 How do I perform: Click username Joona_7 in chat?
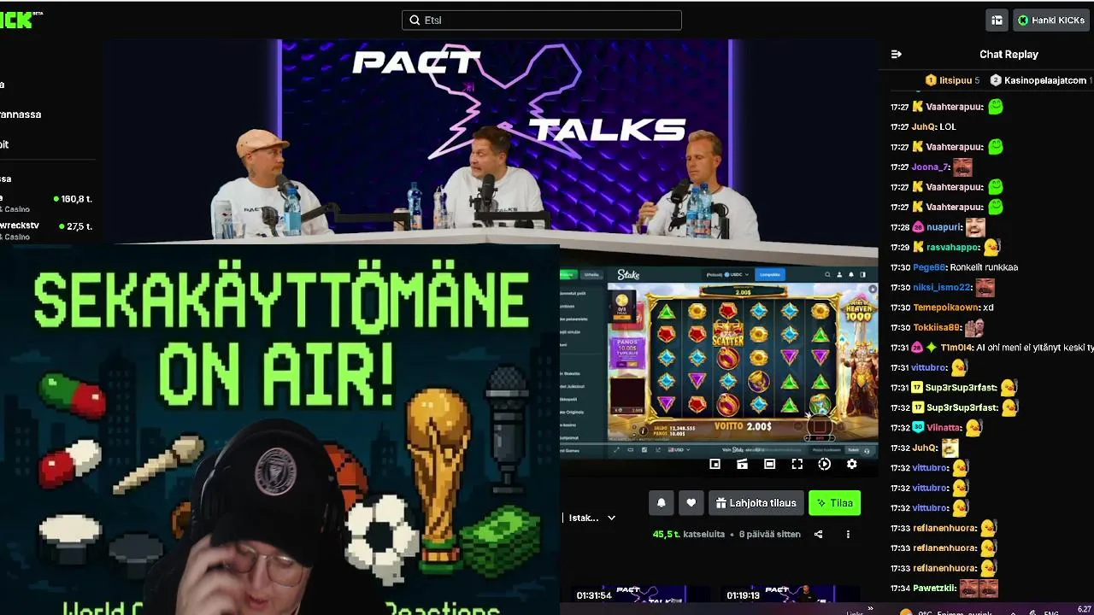coord(931,167)
